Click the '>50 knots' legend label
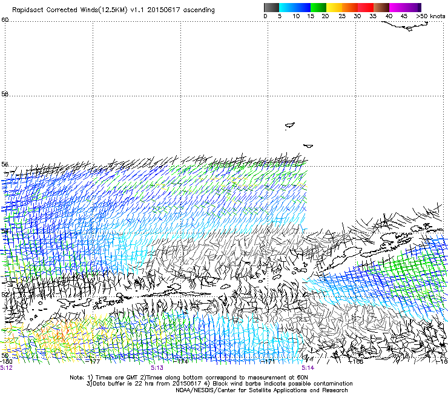This screenshot has height=394, width=448. tap(430, 16)
